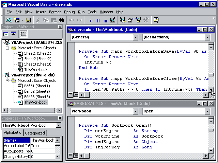Click the Undo toolbar icon
Screen dimensions: 218x163
pyautogui.click(x=72, y=20)
